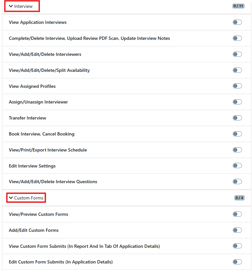Click the Interview section title text

tap(23, 7)
